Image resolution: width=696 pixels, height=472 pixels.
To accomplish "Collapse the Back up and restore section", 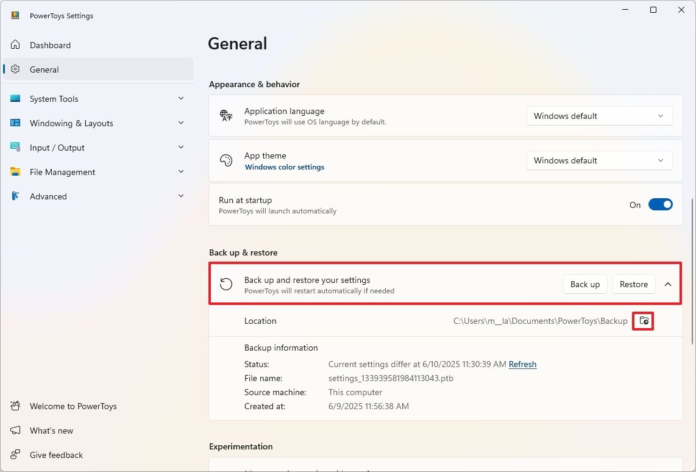I will coord(668,284).
